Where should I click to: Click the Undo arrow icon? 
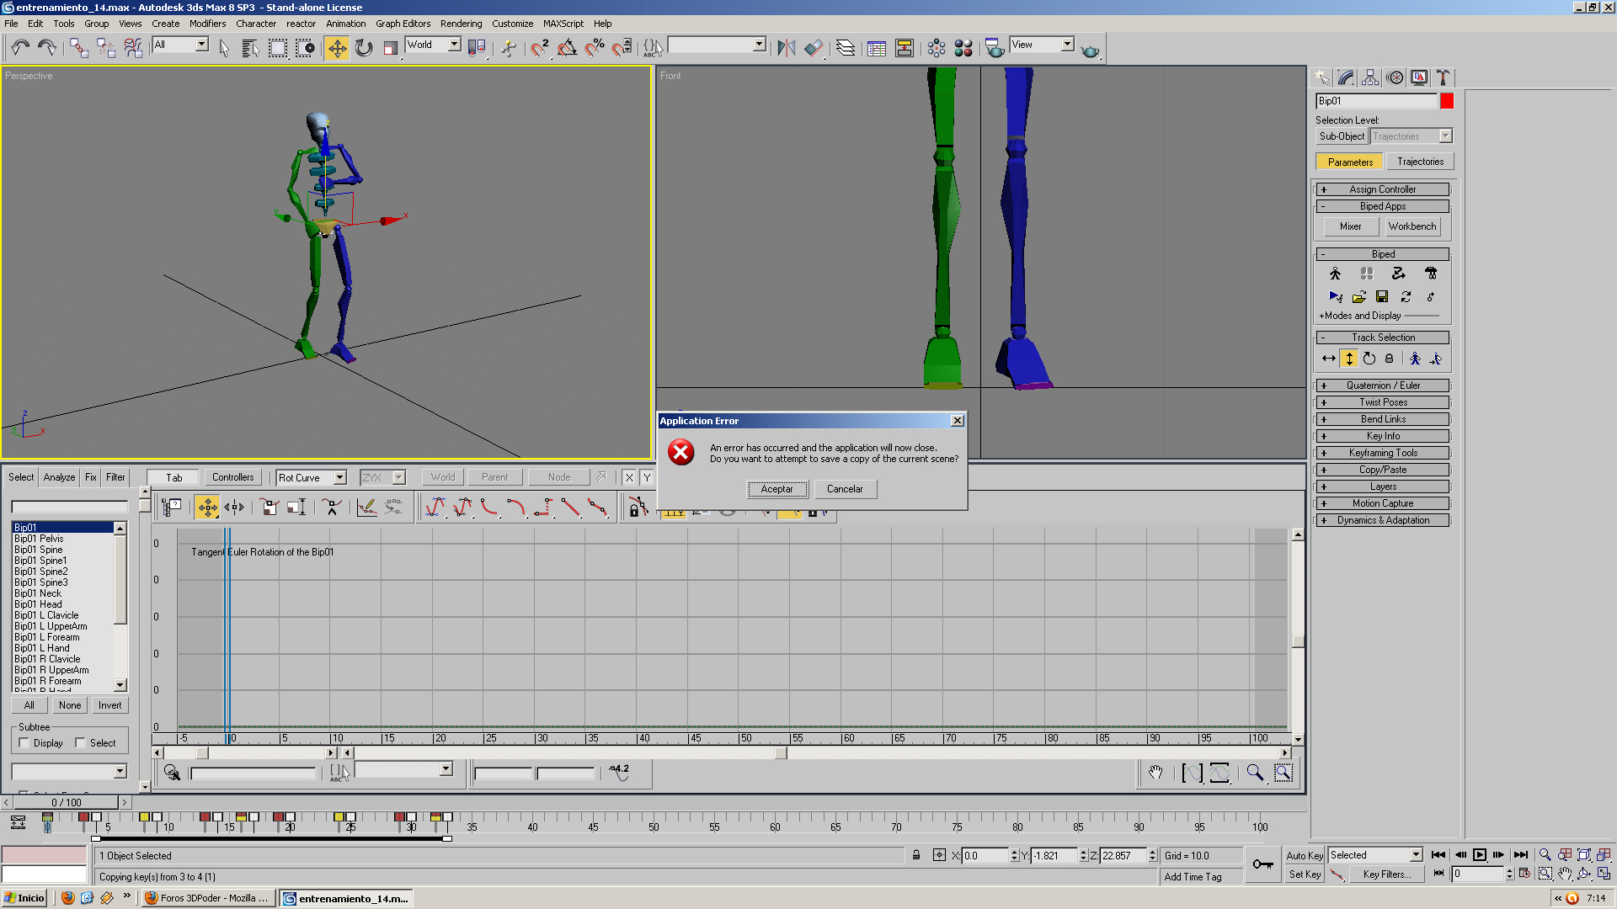[20, 48]
